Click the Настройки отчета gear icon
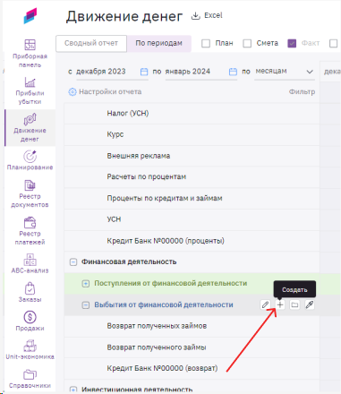341x394 pixels. click(72, 91)
